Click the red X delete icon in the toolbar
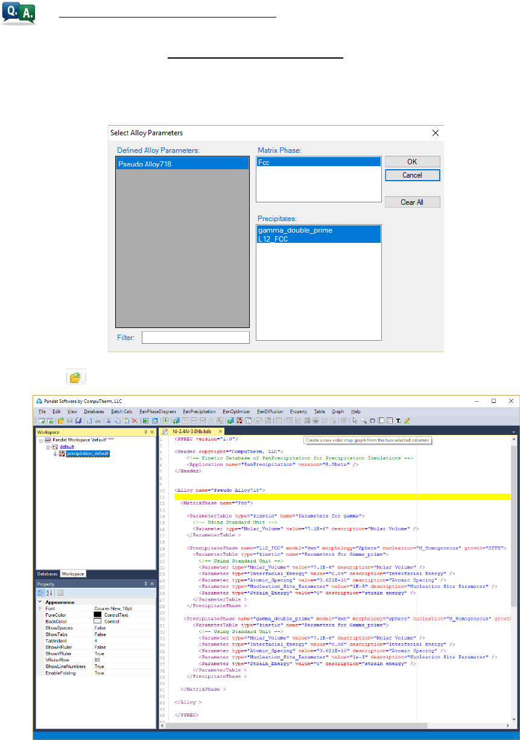 (x=135, y=420)
